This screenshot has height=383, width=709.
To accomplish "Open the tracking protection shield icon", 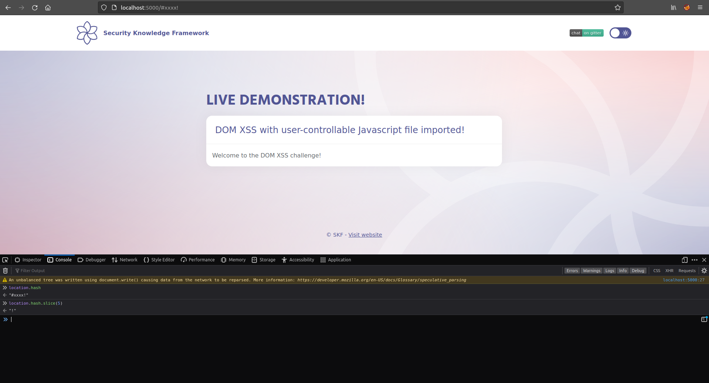I will [104, 7].
